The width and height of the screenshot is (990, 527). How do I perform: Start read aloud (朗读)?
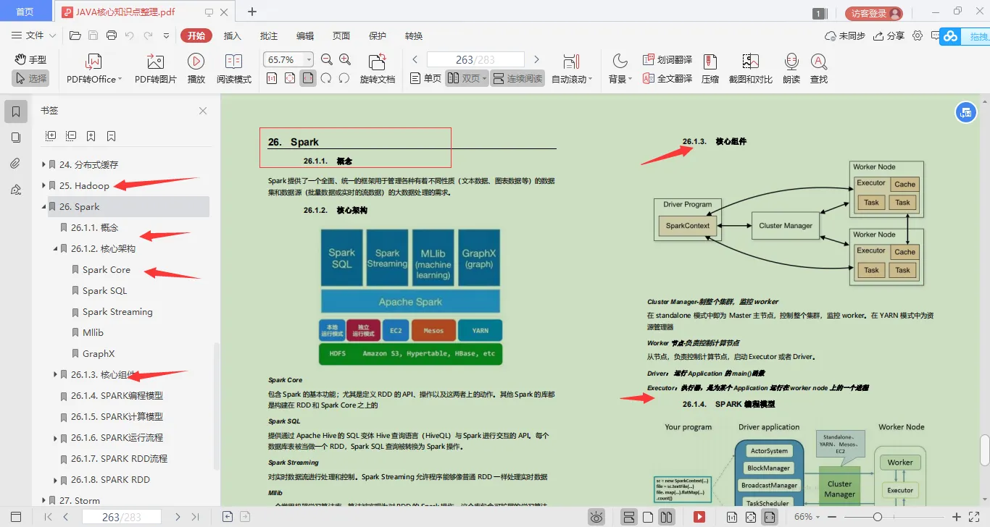pyautogui.click(x=791, y=69)
